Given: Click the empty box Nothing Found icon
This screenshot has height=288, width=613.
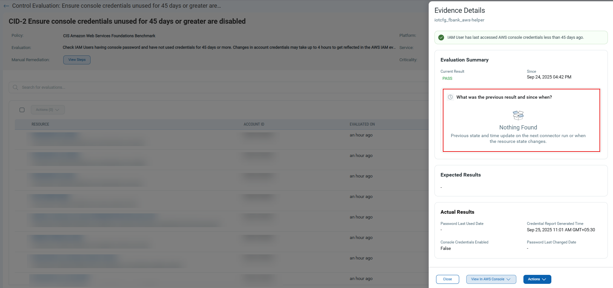Looking at the screenshot, I should point(518,115).
